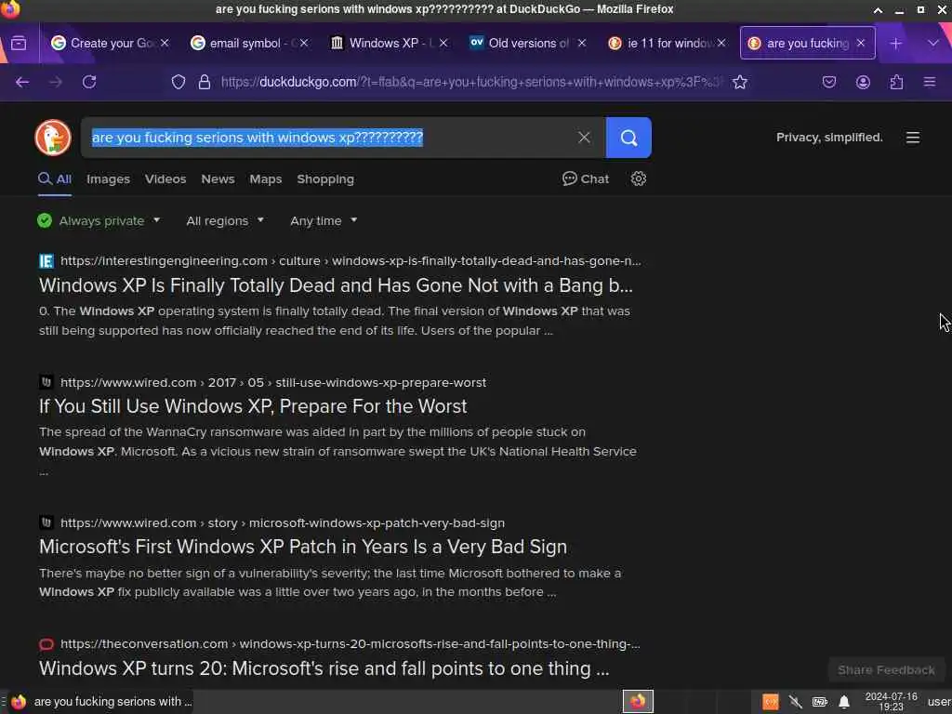Click the Firefox address bar URL

[x=471, y=82]
